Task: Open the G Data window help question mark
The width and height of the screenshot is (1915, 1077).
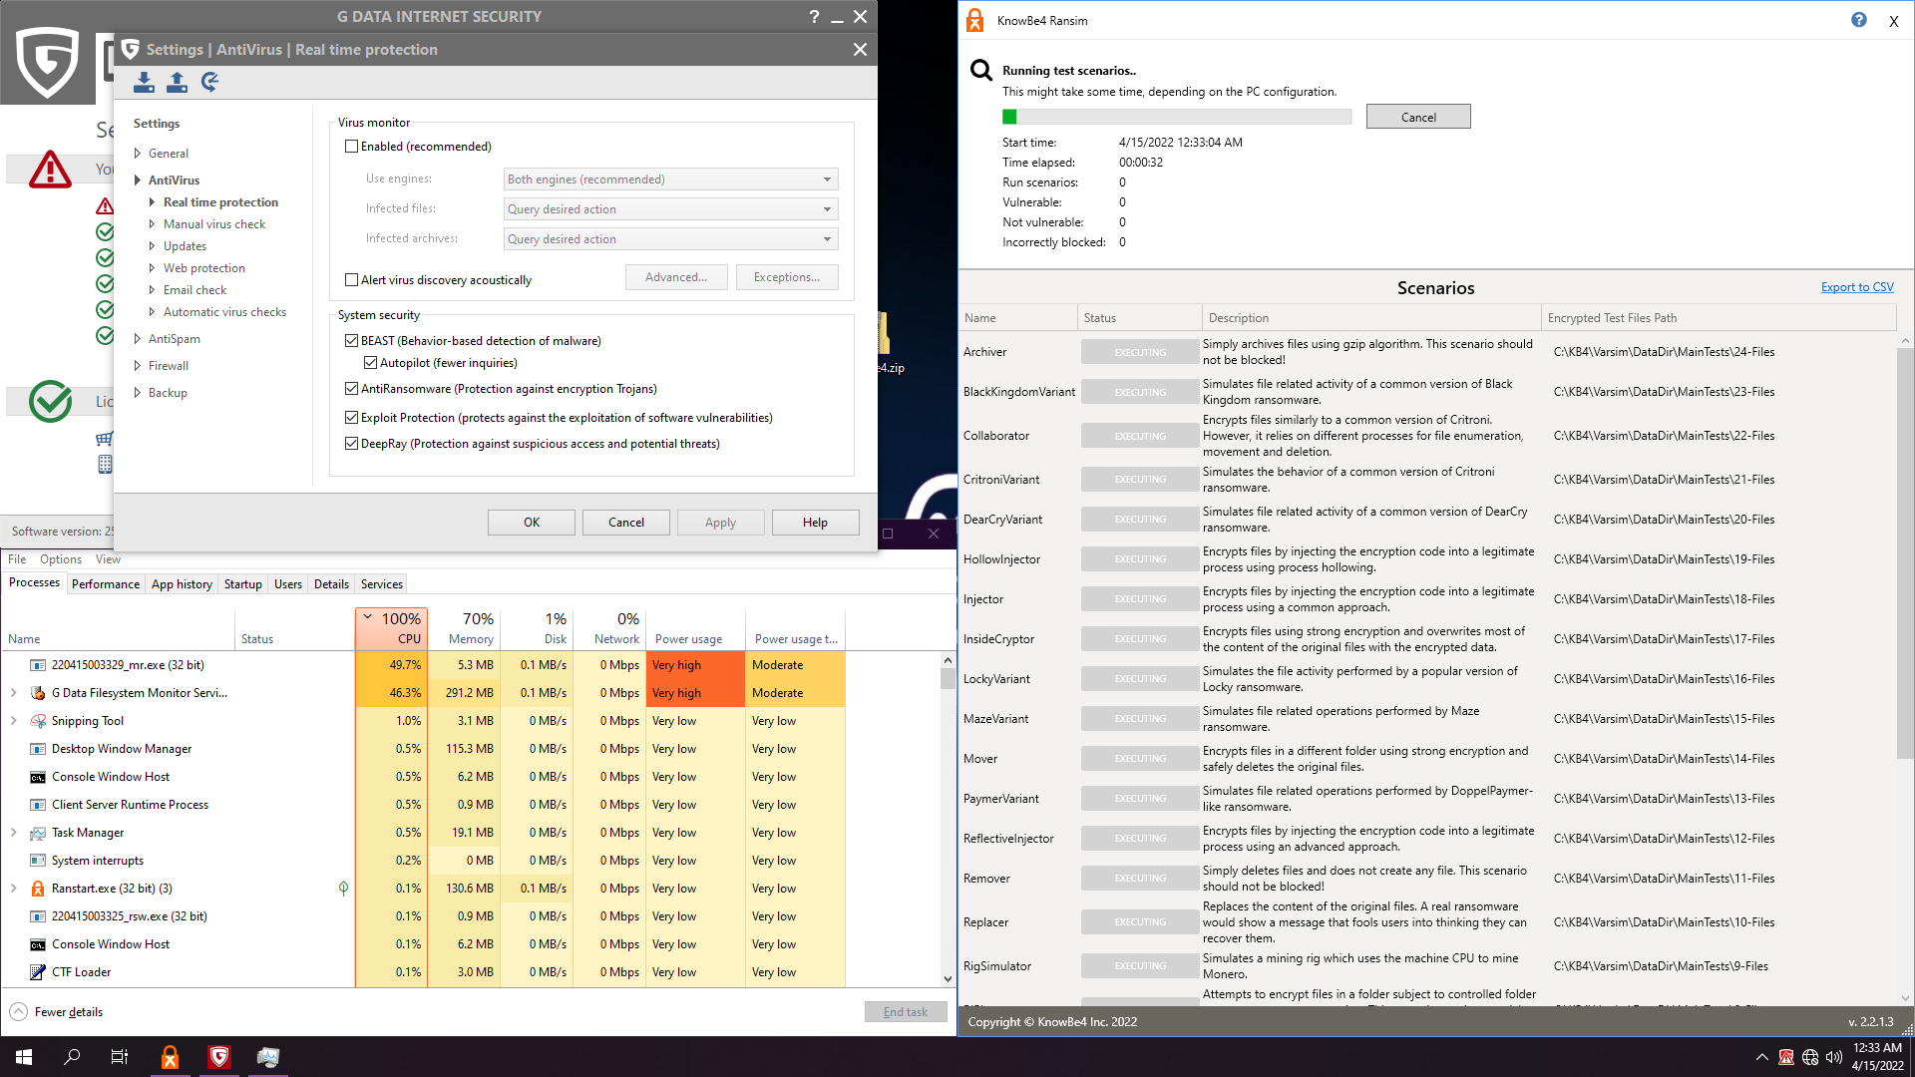Action: [814, 16]
